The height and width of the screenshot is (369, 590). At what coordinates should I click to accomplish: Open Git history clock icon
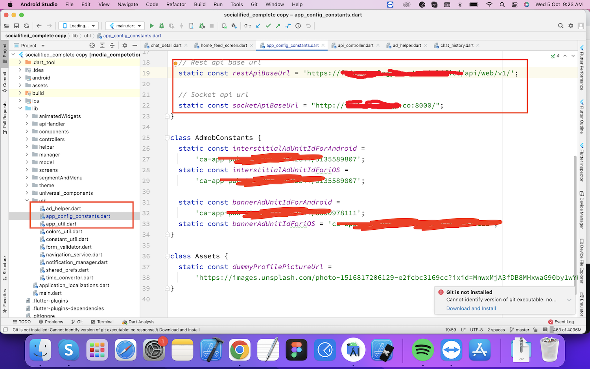tap(298, 26)
